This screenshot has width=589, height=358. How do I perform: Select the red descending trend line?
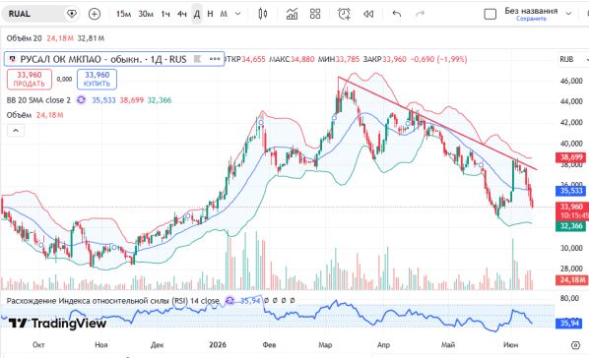point(437,123)
